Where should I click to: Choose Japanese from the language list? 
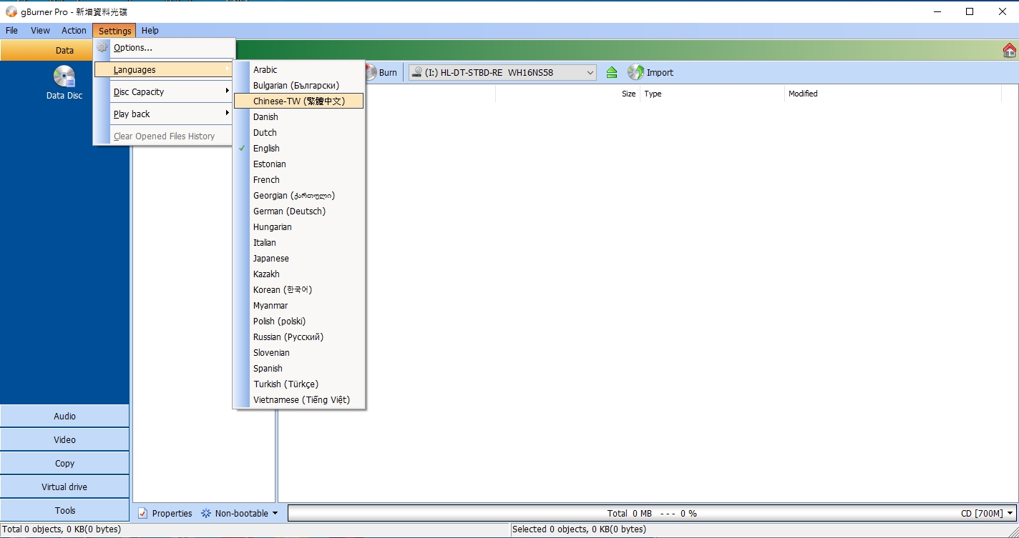[x=271, y=259]
